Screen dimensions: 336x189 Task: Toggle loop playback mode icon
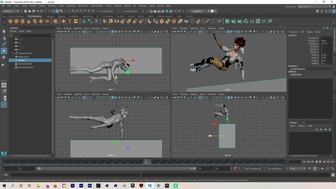tap(310, 169)
